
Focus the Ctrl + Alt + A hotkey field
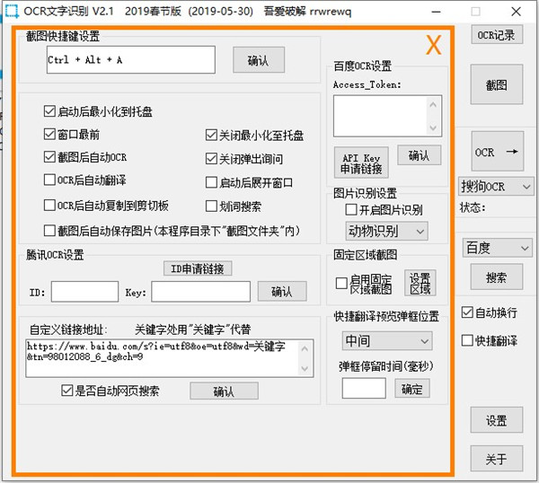tap(131, 60)
